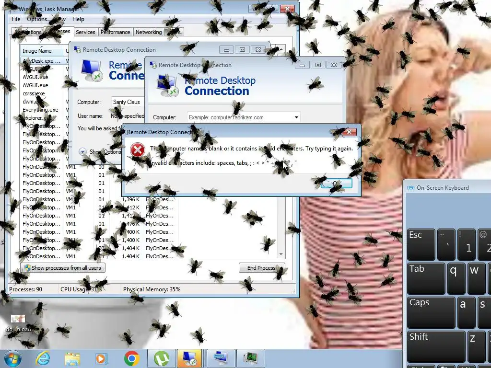
Task: Switch to the Services tab
Action: tap(85, 32)
